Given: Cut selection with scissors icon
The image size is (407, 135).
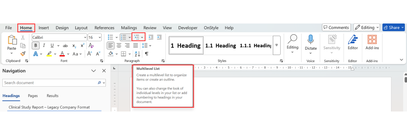Looking at the screenshot, I should click(23, 37).
